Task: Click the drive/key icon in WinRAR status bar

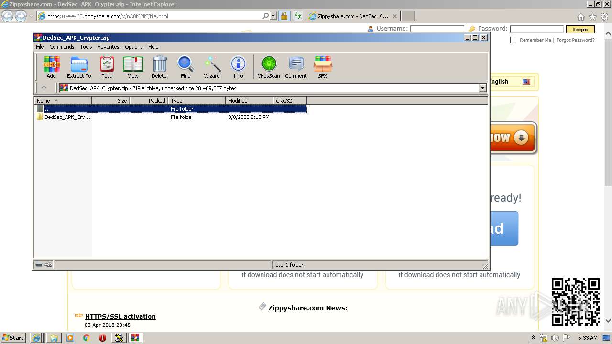Action: [x=44, y=265]
